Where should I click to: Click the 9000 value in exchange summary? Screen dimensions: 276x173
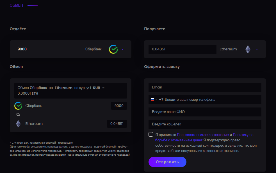(x=119, y=106)
